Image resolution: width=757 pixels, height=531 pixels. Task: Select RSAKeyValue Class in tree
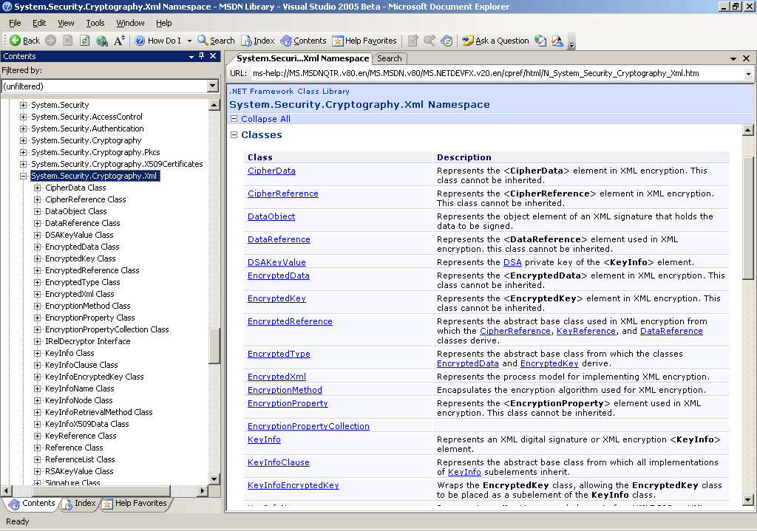coord(79,471)
